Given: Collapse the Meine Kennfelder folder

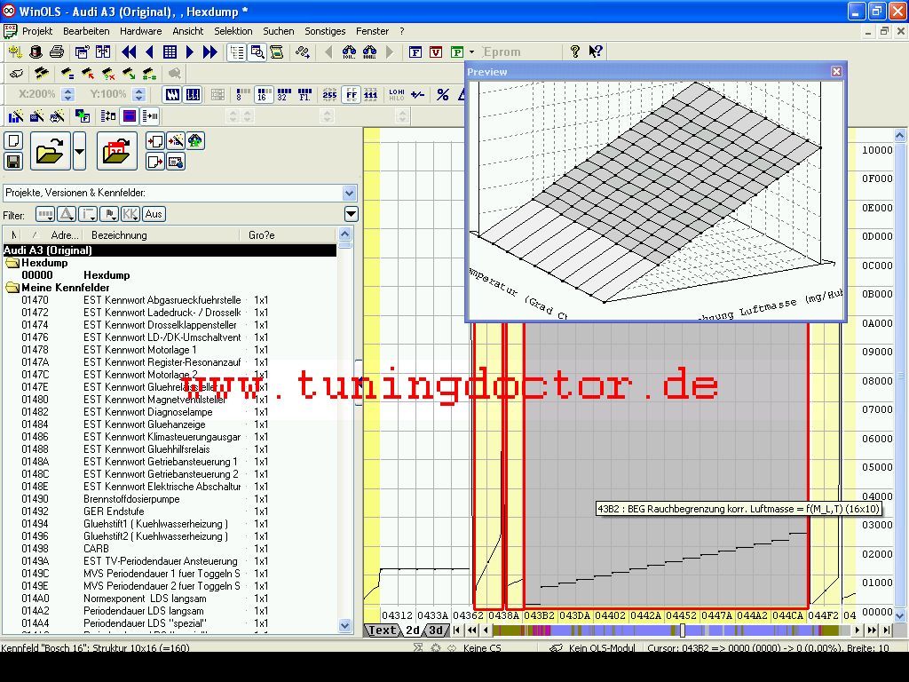Looking at the screenshot, I should pos(12,288).
